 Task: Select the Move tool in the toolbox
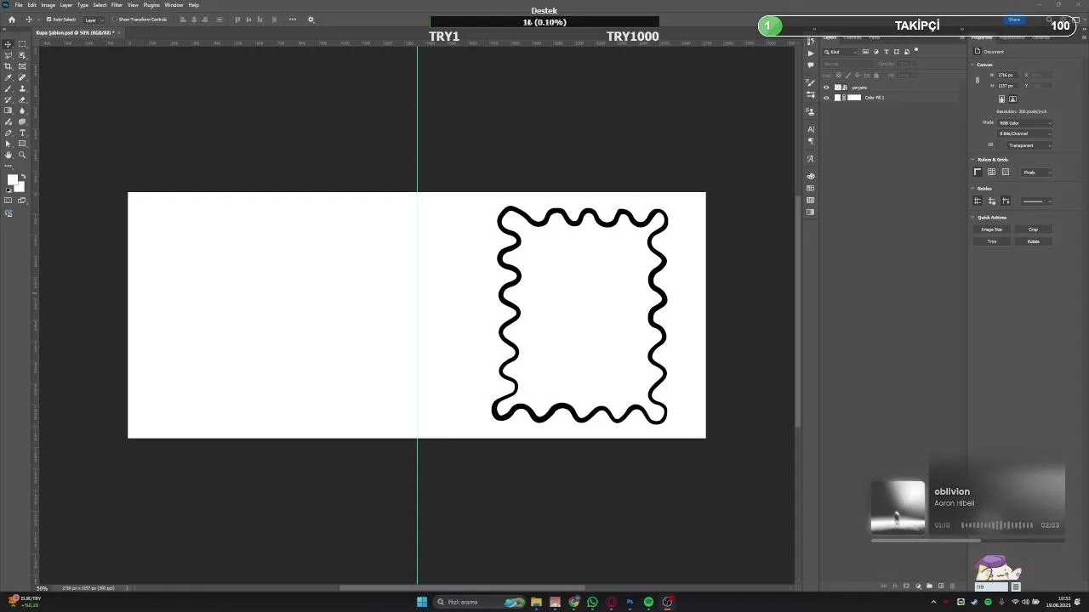(9, 44)
